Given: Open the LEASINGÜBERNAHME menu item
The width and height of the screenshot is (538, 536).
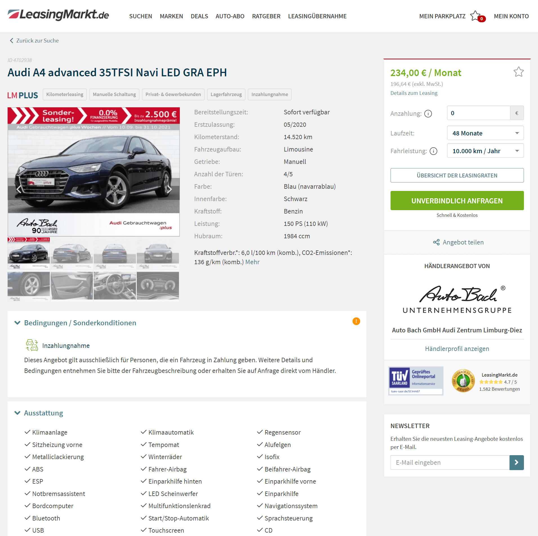Looking at the screenshot, I should click(317, 16).
